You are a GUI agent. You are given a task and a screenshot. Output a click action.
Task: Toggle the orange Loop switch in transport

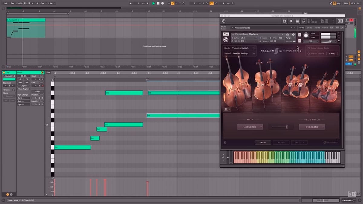pos(212,3)
